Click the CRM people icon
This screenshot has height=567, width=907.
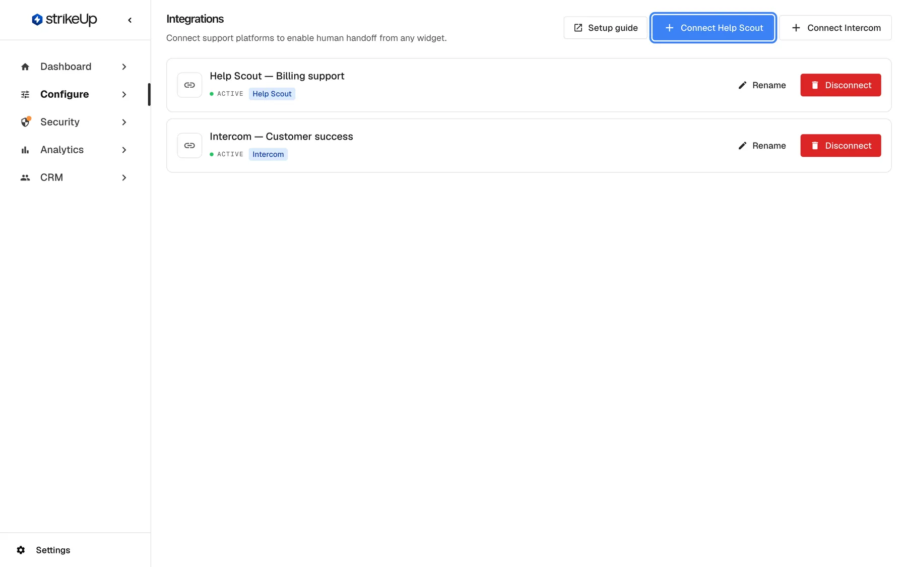[25, 177]
